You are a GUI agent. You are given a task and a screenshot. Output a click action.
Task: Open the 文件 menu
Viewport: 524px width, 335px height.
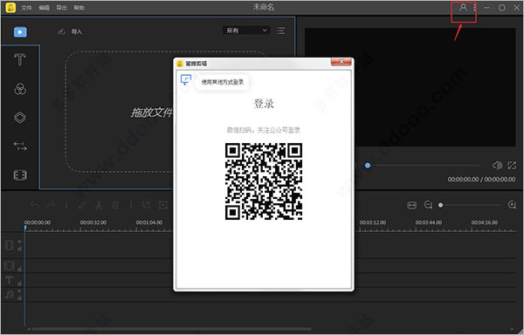[x=26, y=7]
